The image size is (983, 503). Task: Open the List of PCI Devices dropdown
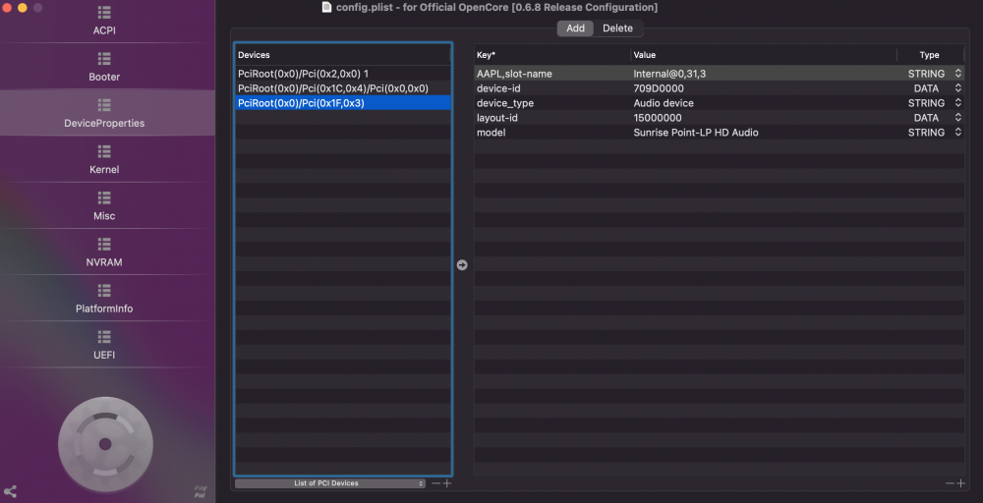point(329,483)
